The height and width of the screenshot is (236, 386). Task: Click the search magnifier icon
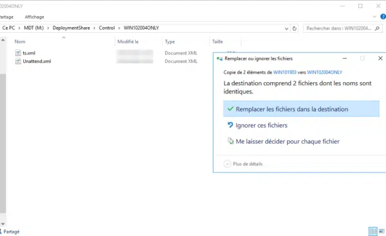[x=377, y=28]
